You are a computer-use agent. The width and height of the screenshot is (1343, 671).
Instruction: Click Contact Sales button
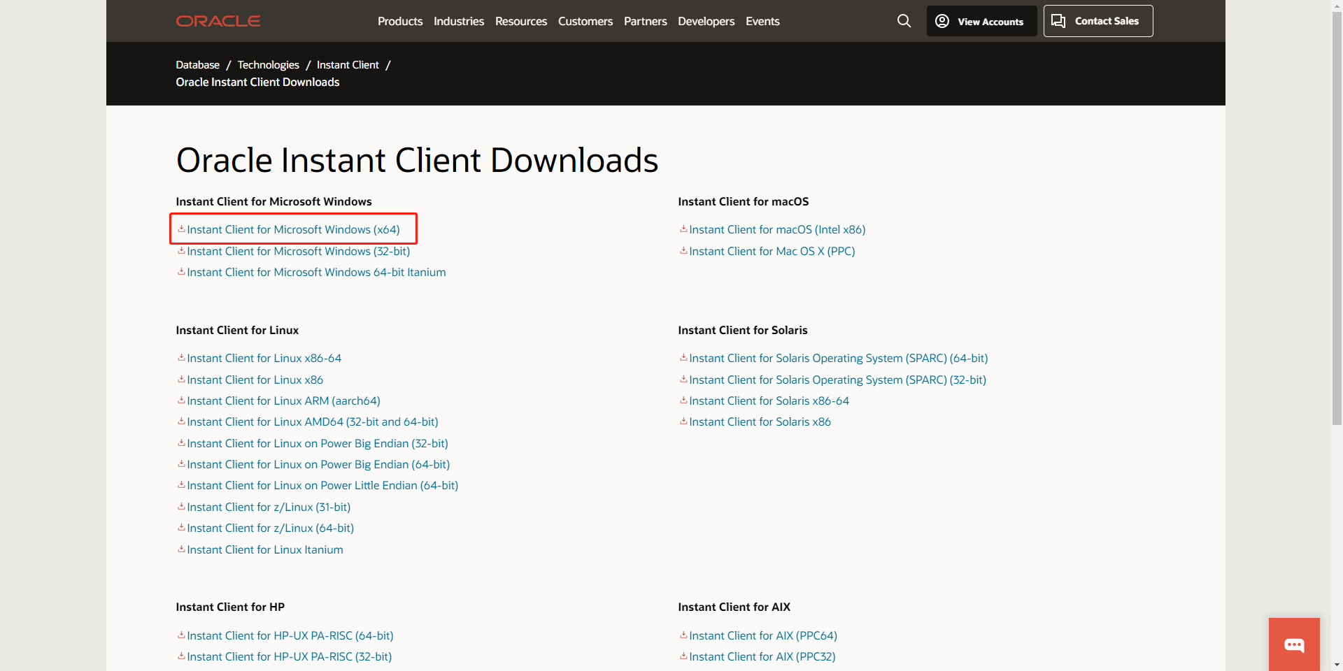[1098, 21]
